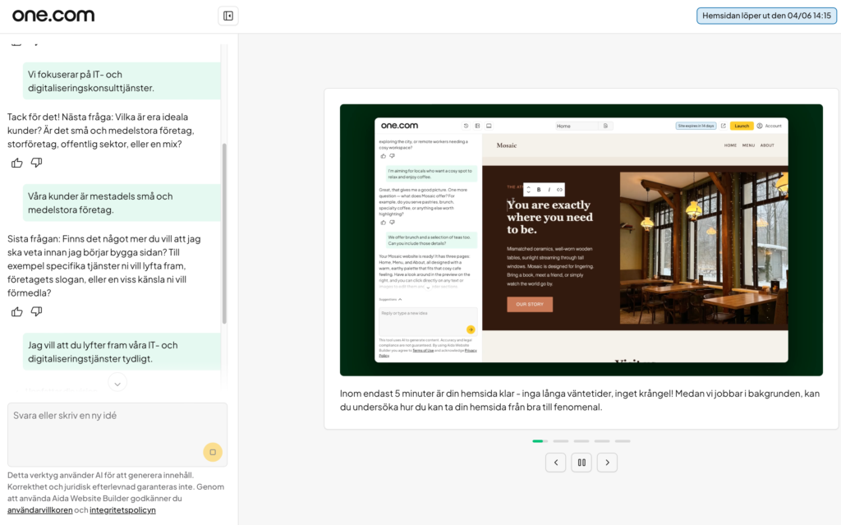Jump to the fourth carousel indicator
This screenshot has width=841, height=525.
(602, 441)
